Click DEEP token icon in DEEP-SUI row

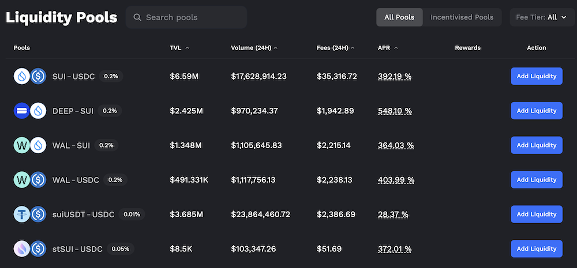(22, 111)
